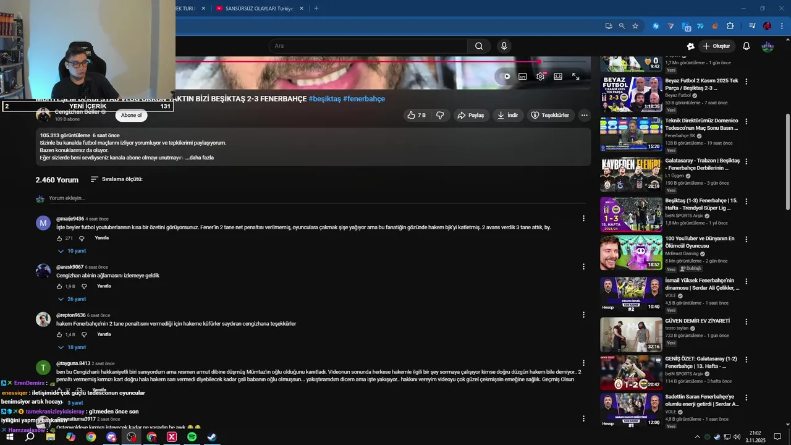Image resolution: width=791 pixels, height=445 pixels.
Task: Open GÜVEN DEMİR EV ZİYARETİ video title
Action: point(697,321)
